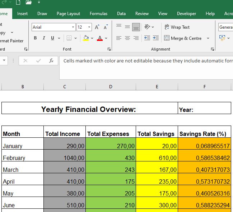Image resolution: width=233 pixels, height=212 pixels.
Task: Expand fill colour palette arrow
Action: 92,38
